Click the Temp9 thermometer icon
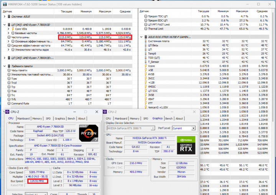This screenshot has height=195, width=276. coord(146,54)
